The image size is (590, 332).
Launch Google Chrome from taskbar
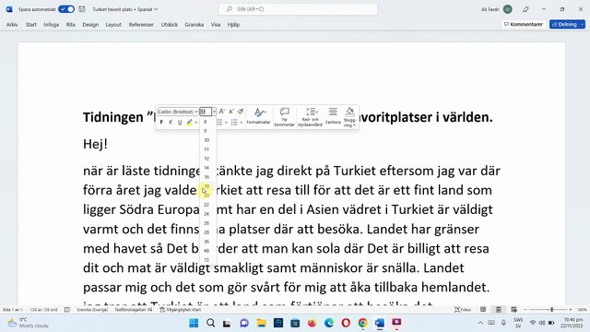pyautogui.click(x=362, y=323)
